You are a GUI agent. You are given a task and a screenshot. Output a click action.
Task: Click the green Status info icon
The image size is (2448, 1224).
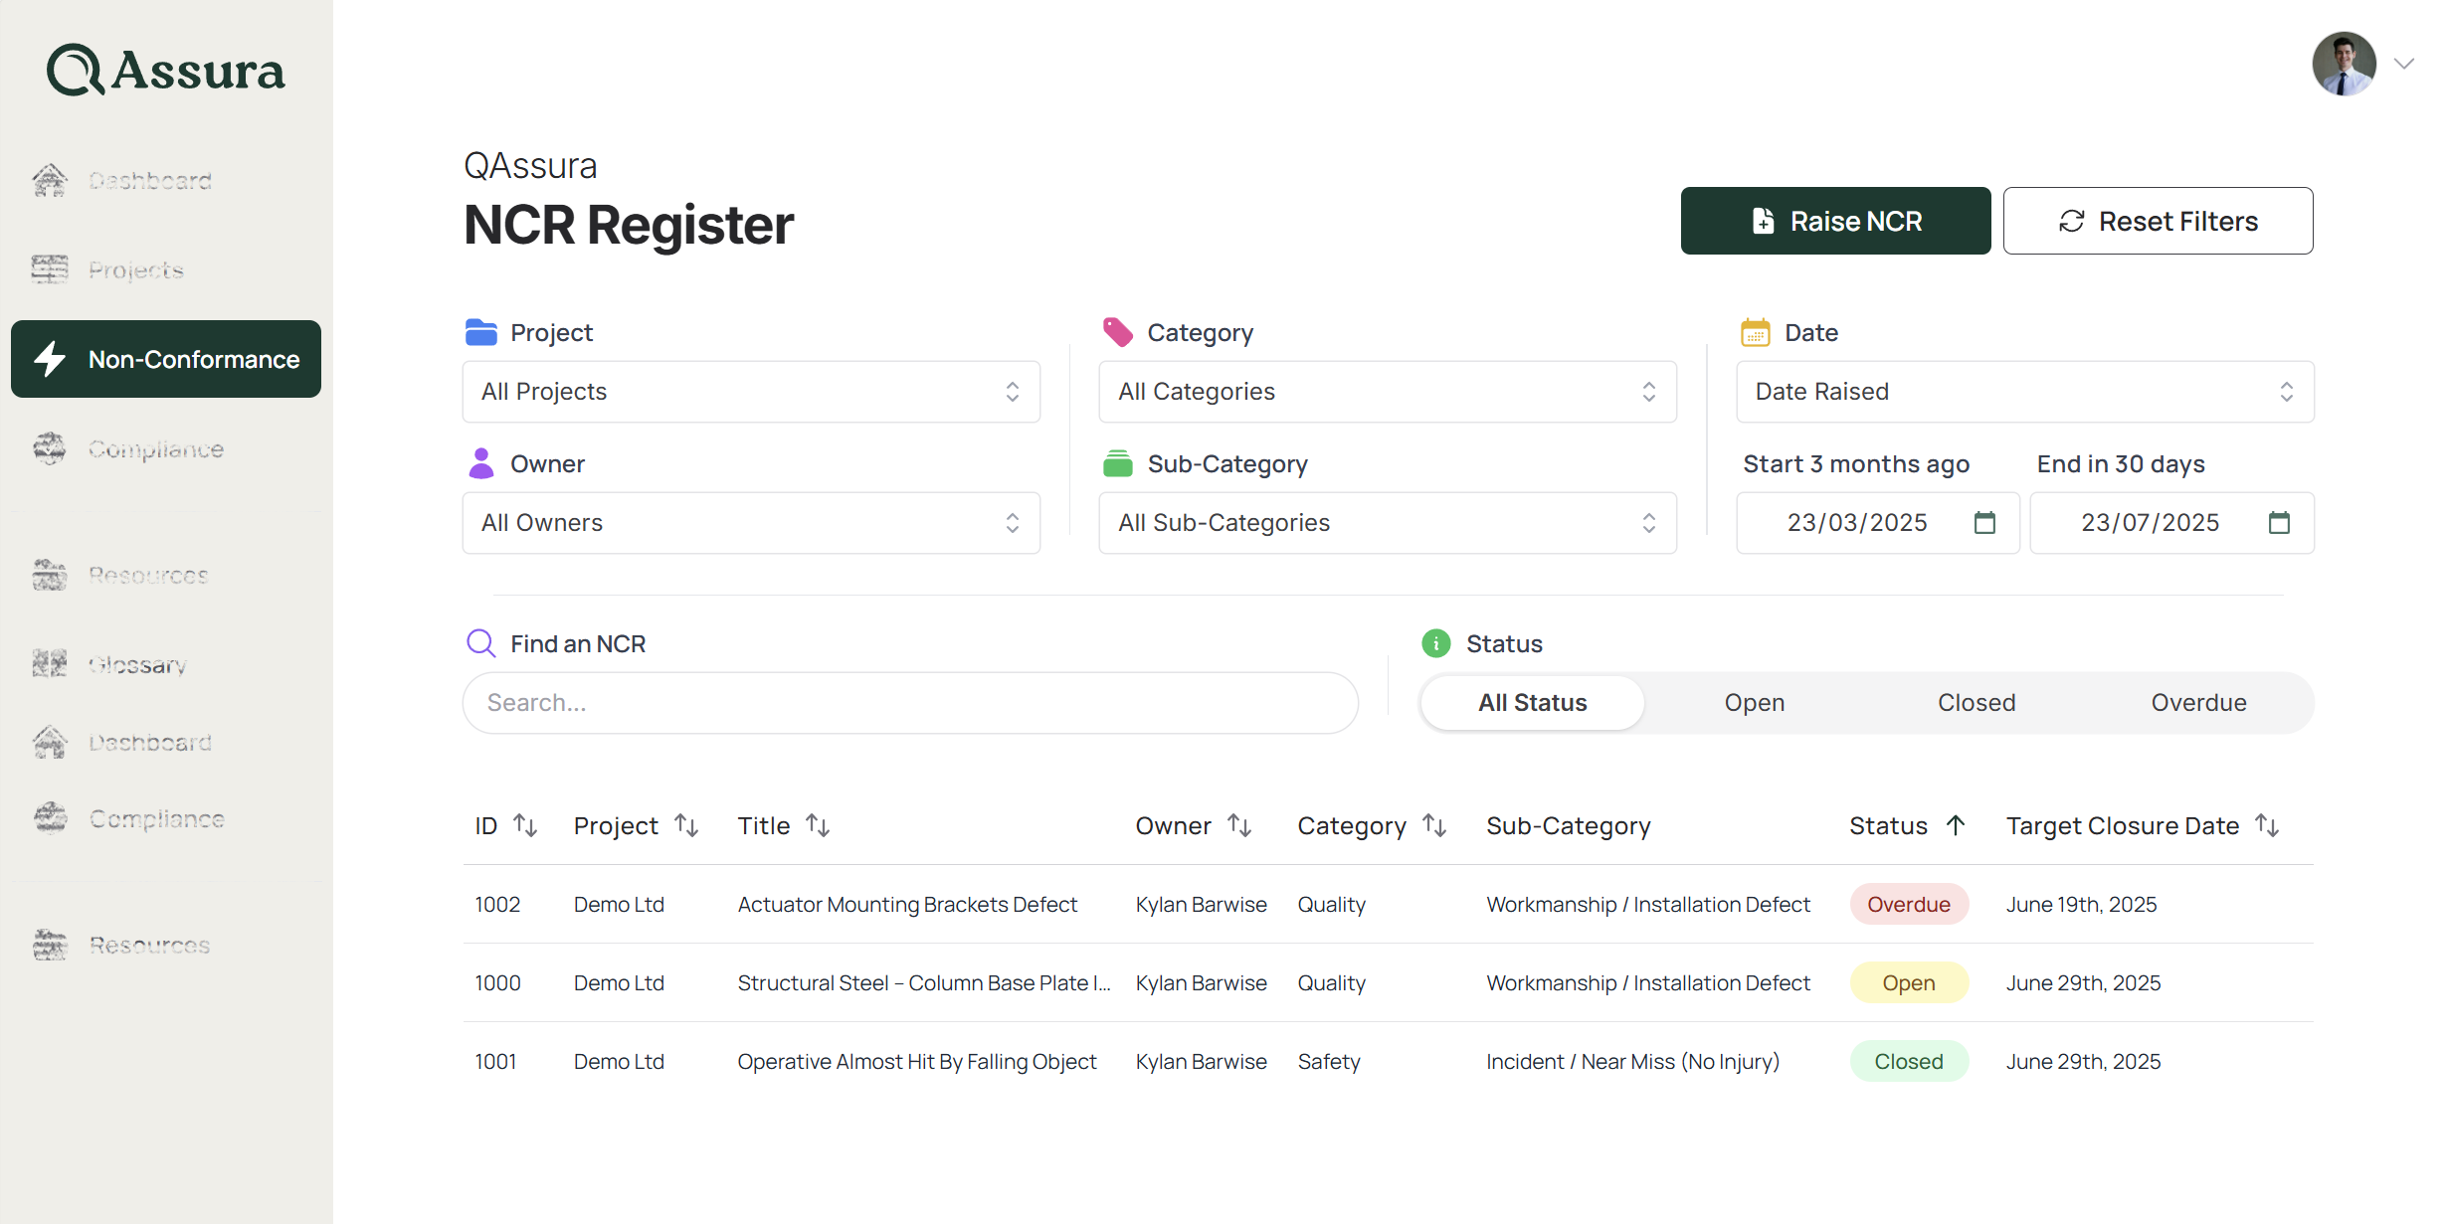1435,643
